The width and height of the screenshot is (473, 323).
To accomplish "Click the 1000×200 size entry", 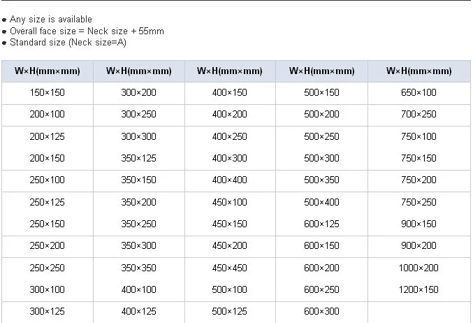I will click(x=419, y=268).
